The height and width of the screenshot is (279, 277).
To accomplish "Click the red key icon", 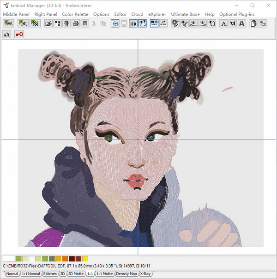I will (x=19, y=34).
